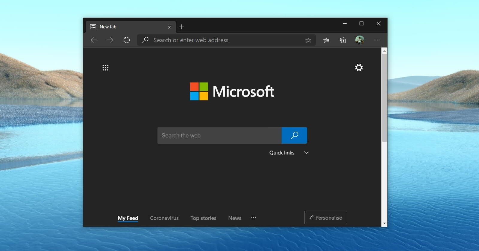This screenshot has height=251, width=479.
Task: Click the Quick links label
Action: pos(282,152)
